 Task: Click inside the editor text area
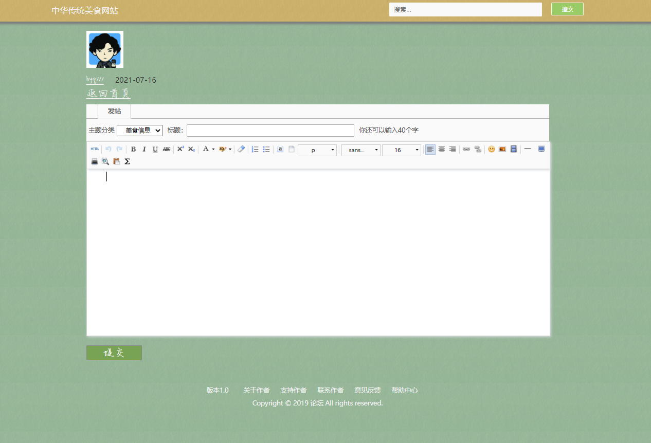[318, 252]
